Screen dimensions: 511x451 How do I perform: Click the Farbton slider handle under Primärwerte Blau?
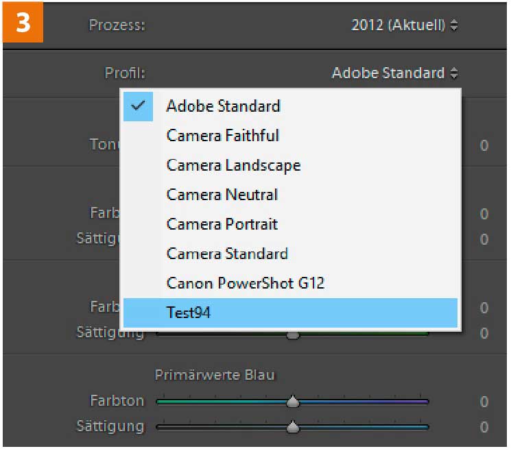coord(293,401)
